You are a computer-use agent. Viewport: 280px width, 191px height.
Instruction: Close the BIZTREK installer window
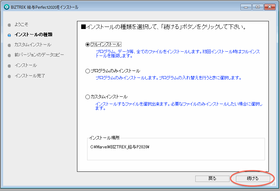[x=269, y=7]
